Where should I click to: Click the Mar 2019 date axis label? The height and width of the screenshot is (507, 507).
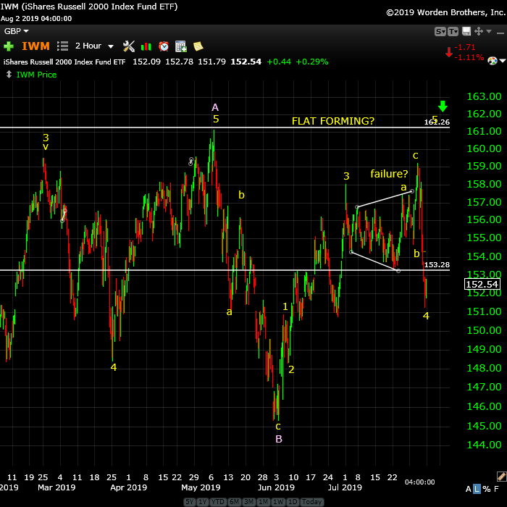56,487
